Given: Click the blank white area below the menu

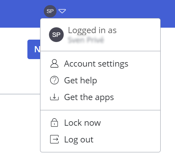Looking at the screenshot, I should pyautogui.click(x=100, y=159).
